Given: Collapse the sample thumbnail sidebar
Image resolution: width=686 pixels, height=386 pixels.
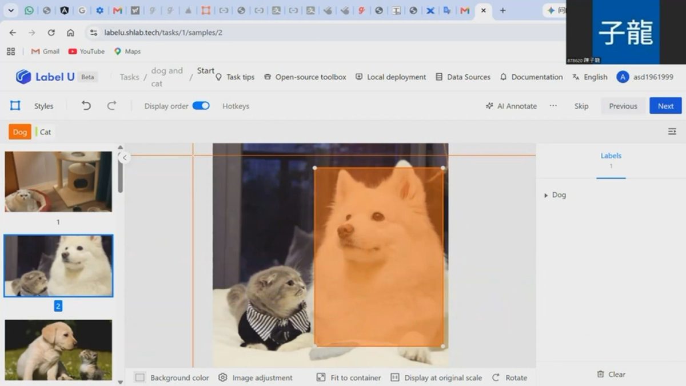Looking at the screenshot, I should pyautogui.click(x=125, y=157).
